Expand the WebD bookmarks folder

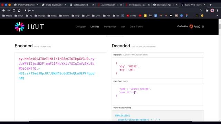[x=64, y=15]
